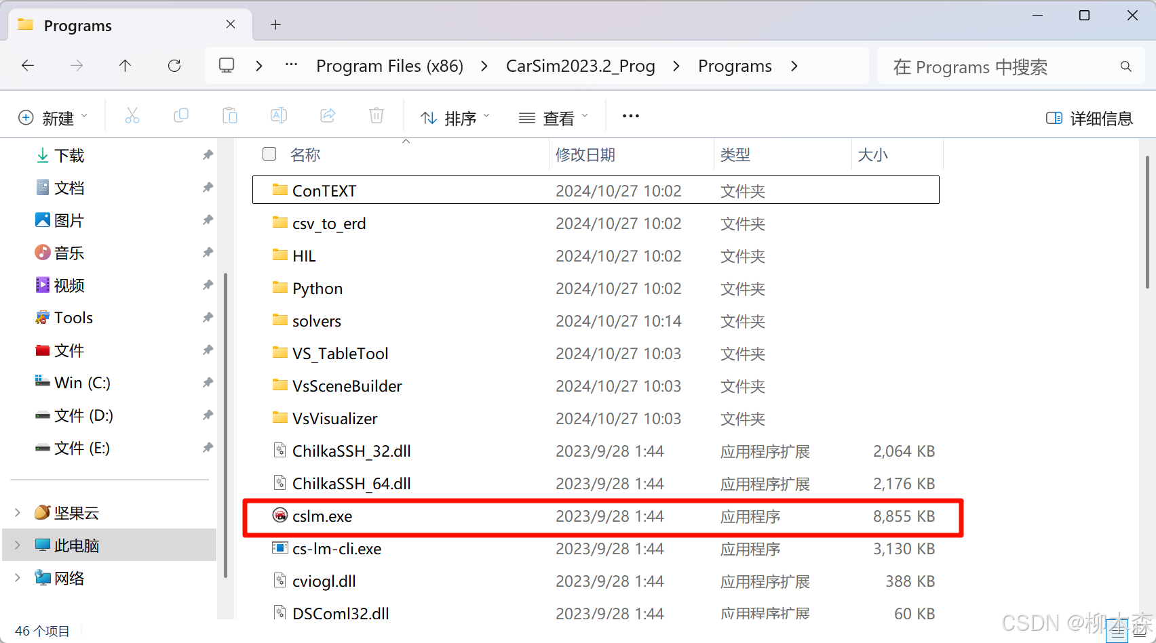Click the ChilkaSSH_32.dll file icon
1156x643 pixels.
tap(280, 451)
